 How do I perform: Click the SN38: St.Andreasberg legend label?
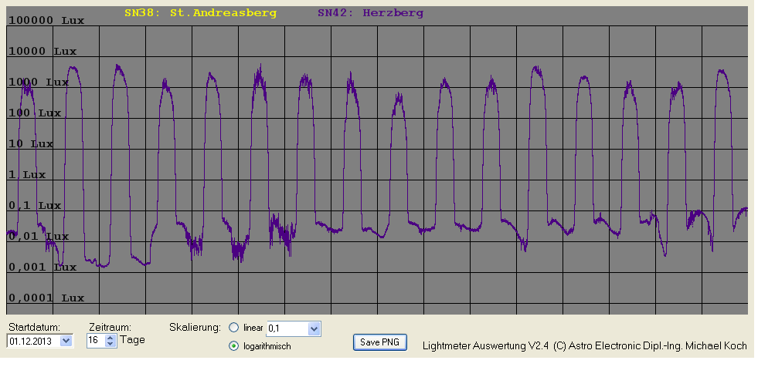[201, 13]
